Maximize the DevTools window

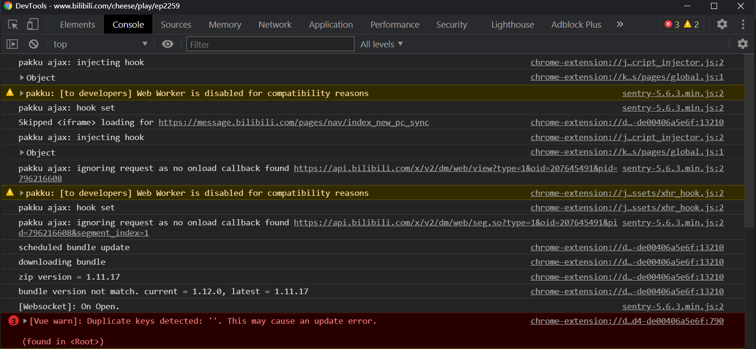[x=714, y=6]
